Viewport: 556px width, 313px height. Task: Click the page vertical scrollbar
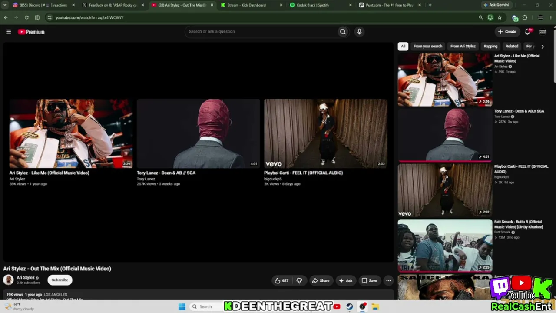(x=554, y=57)
